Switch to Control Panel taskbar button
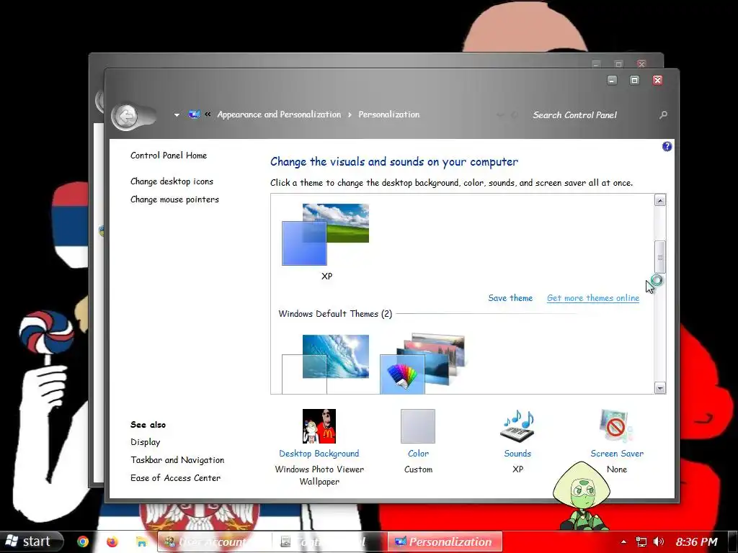The width and height of the screenshot is (738, 553). click(x=330, y=541)
